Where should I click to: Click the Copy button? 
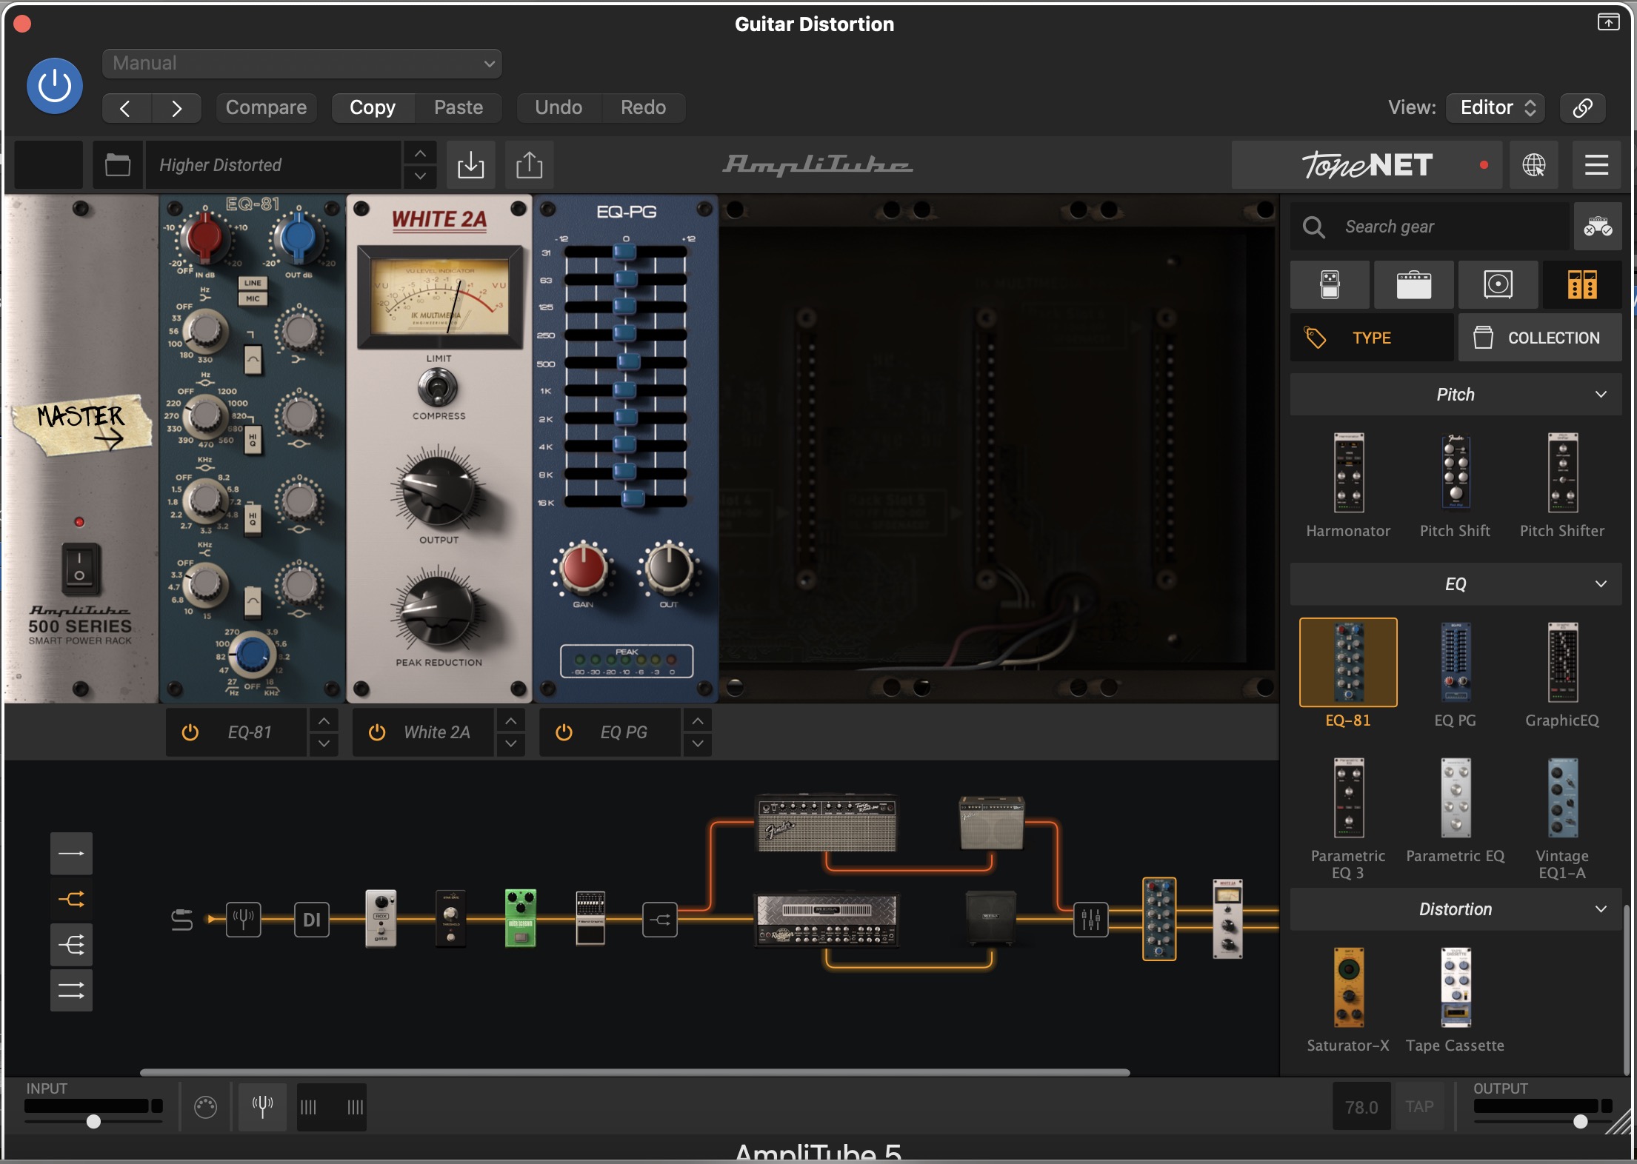pos(373,108)
